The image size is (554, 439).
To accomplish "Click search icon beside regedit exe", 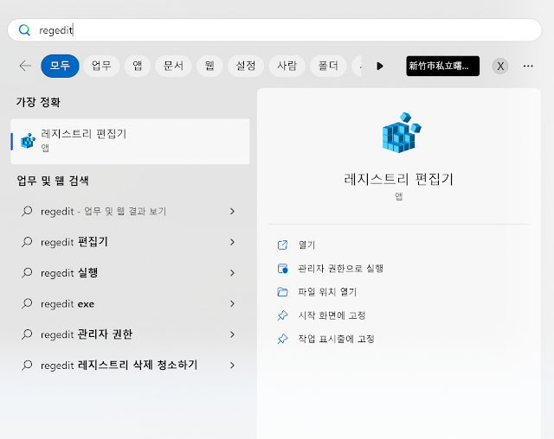I will (x=27, y=303).
